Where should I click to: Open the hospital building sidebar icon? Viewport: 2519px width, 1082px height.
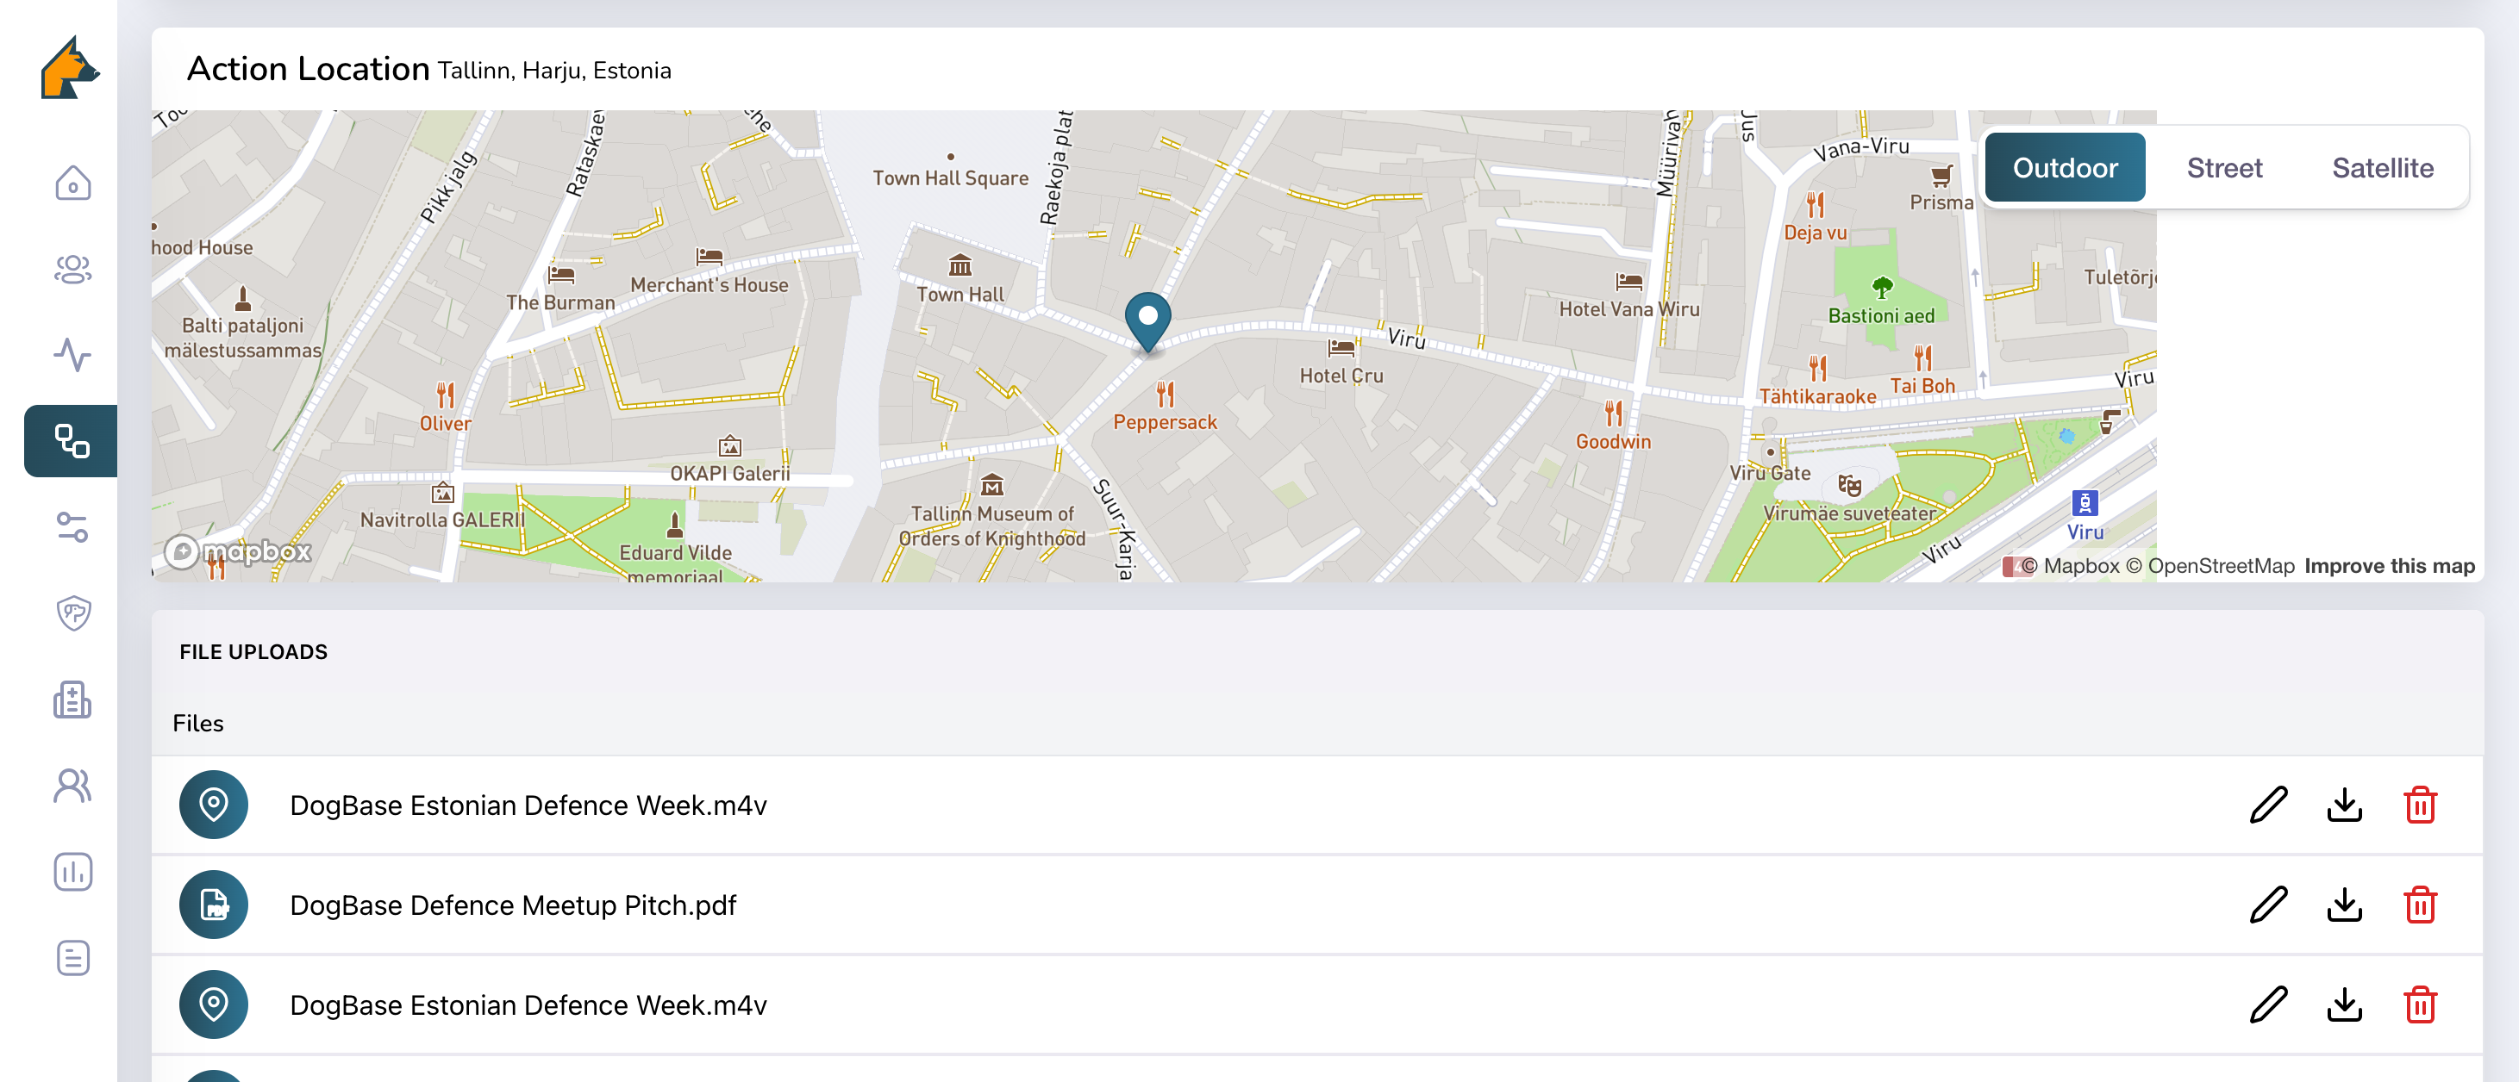click(x=72, y=700)
